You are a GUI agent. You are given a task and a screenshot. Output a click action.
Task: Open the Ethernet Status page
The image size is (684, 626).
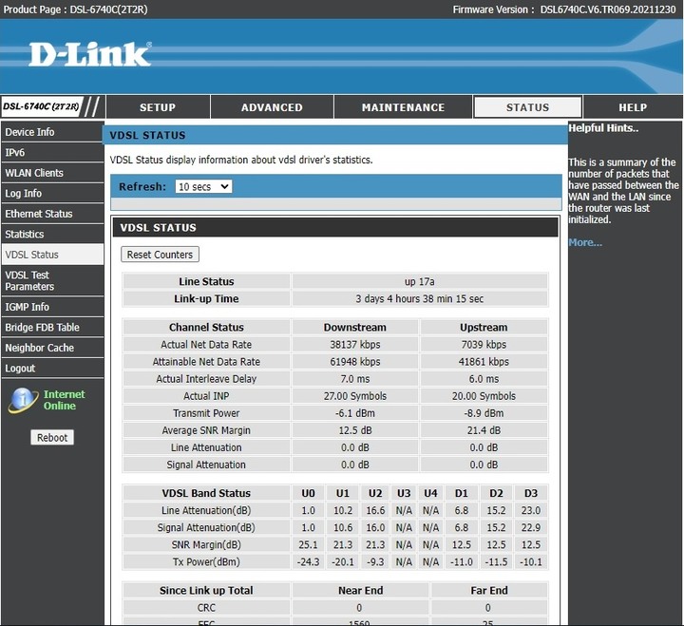click(52, 214)
